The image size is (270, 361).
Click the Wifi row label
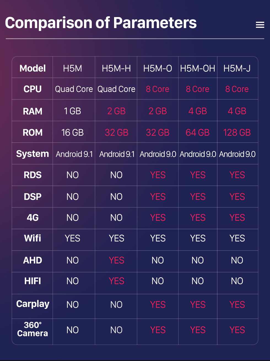[x=33, y=238]
